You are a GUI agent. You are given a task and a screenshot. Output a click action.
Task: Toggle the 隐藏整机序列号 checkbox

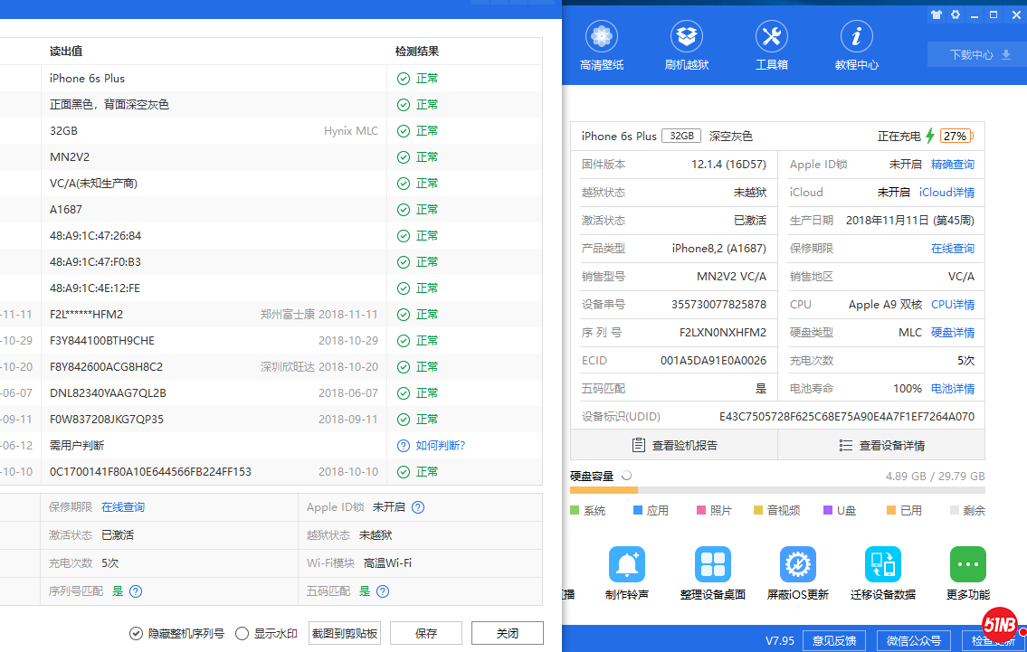coord(136,634)
